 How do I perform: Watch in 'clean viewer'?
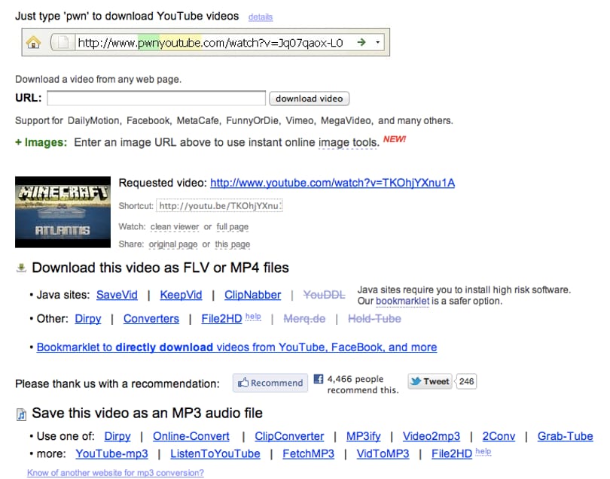pos(174,226)
